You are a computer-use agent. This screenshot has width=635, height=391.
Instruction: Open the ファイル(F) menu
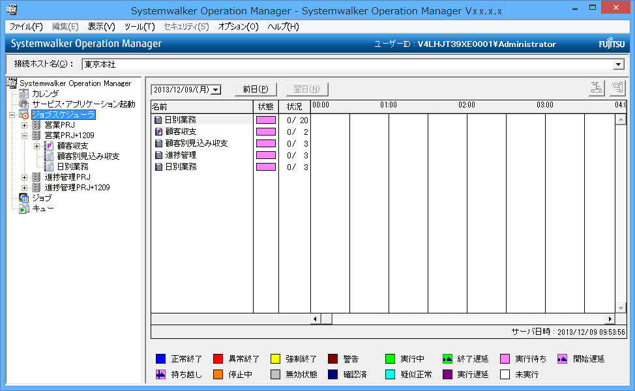click(x=26, y=27)
